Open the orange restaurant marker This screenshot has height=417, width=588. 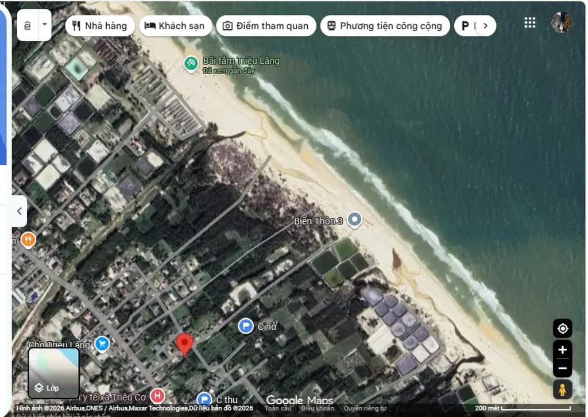pos(28,240)
